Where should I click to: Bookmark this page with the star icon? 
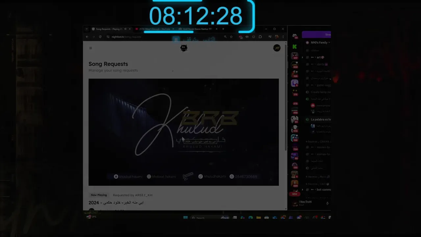231,37
